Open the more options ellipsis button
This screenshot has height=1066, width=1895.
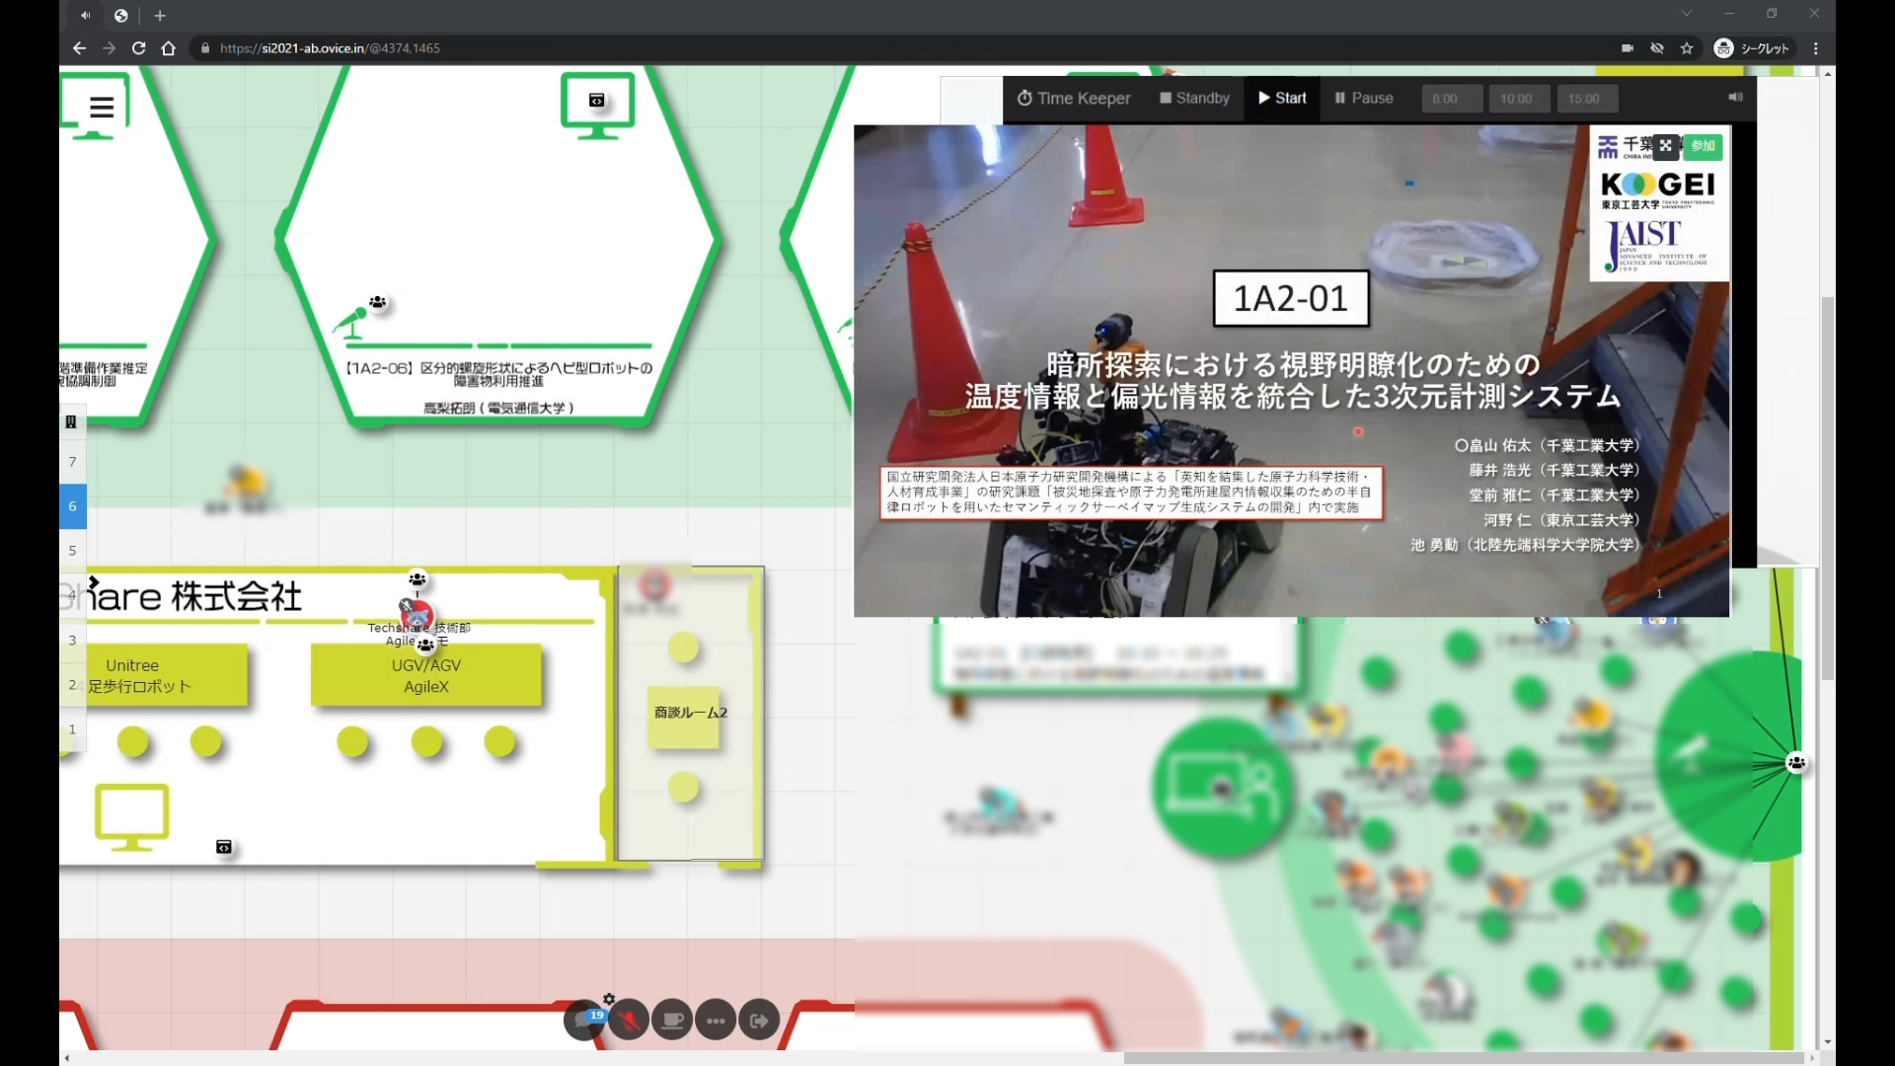click(716, 1021)
